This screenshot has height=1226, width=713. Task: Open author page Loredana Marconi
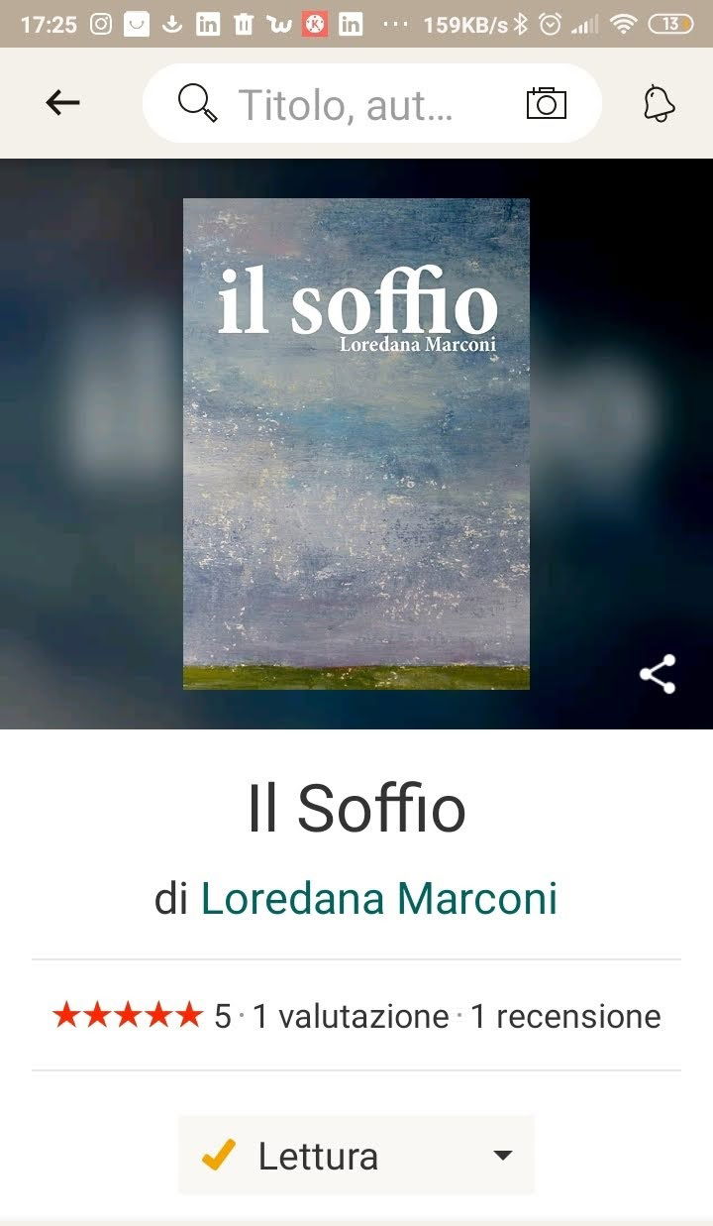click(379, 899)
